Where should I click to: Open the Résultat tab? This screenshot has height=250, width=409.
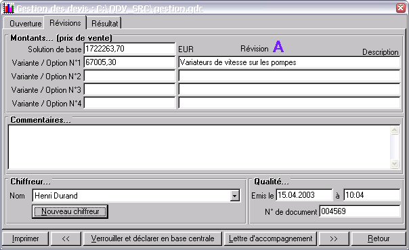pos(104,24)
